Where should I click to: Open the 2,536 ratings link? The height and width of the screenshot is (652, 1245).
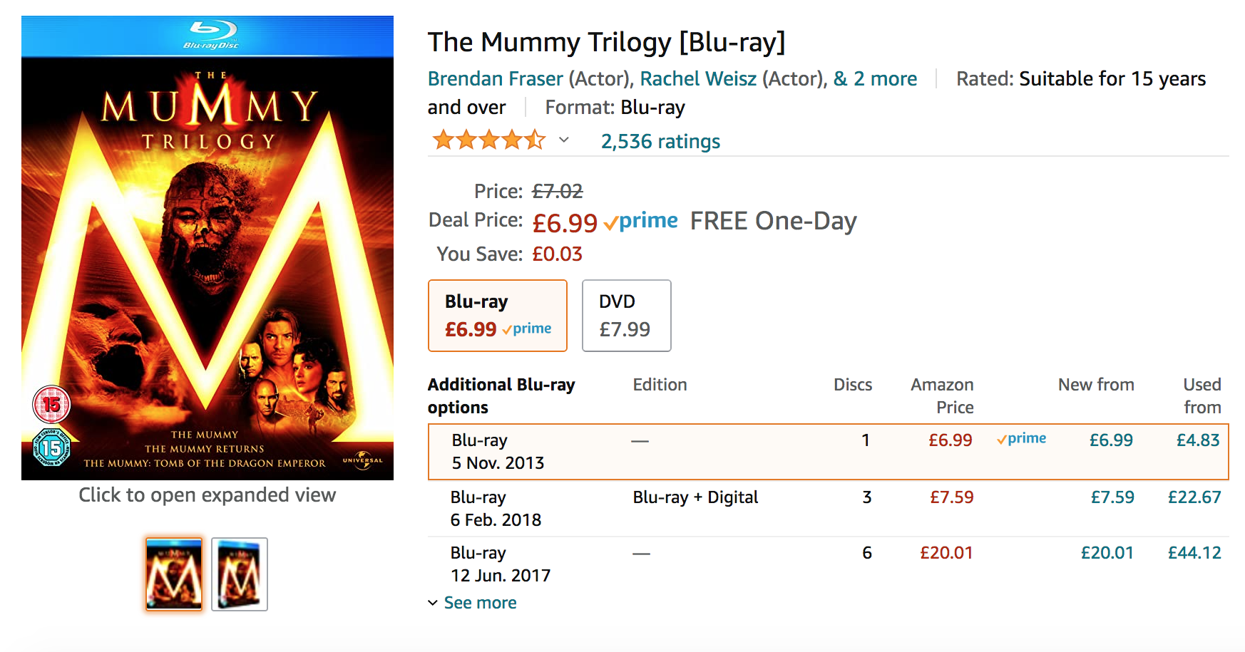coord(660,142)
